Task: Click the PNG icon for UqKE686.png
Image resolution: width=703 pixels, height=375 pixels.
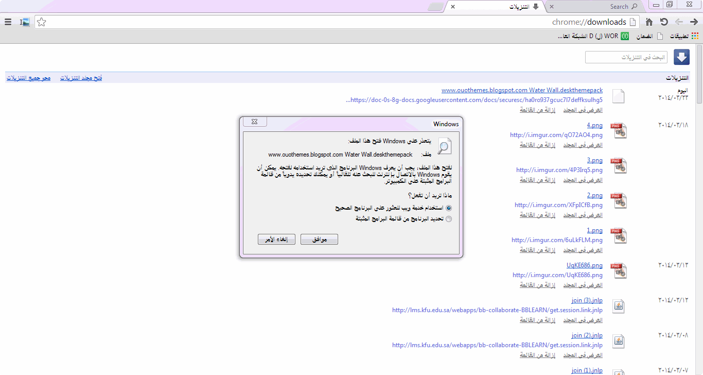Action: [618, 271]
